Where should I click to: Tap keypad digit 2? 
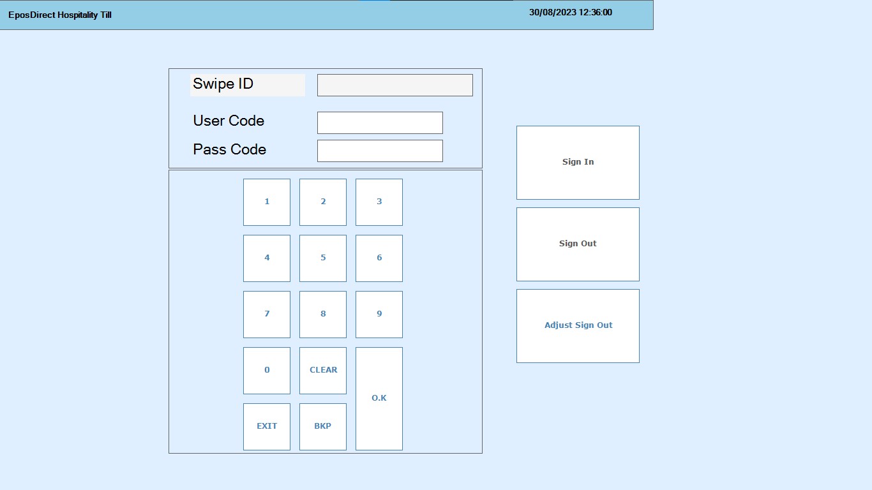point(322,202)
